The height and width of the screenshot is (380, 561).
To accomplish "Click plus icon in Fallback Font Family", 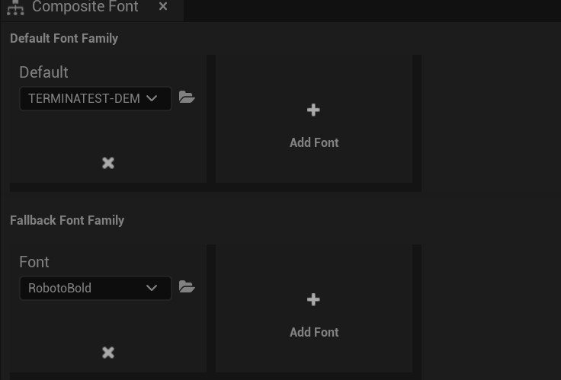I will tap(313, 300).
